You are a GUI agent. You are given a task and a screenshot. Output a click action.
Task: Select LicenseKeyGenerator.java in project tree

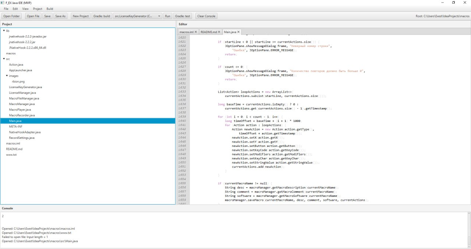pyautogui.click(x=25, y=87)
